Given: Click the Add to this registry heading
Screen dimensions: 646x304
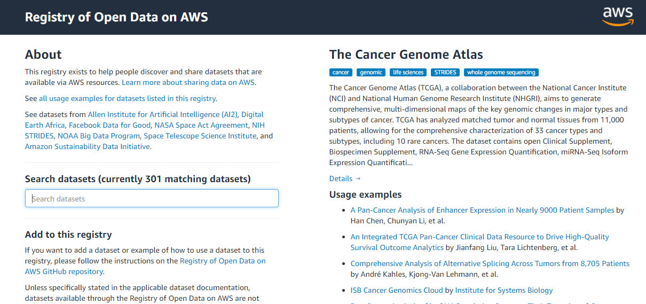Looking at the screenshot, I should pyautogui.click(x=68, y=235).
